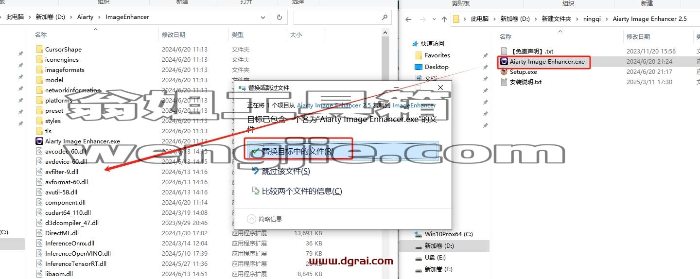Image resolution: width=700 pixels, height=279 pixels.
Task: Select component.dll file
Action: point(65,202)
